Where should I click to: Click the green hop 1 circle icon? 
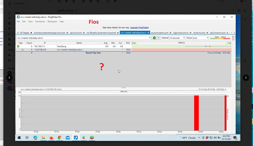coord(18,46)
